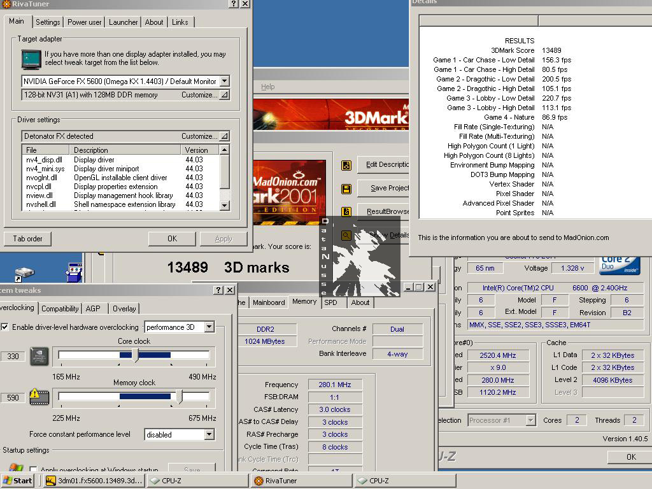
Task: Click the monitor icon in Target adapter
Action: [32, 59]
